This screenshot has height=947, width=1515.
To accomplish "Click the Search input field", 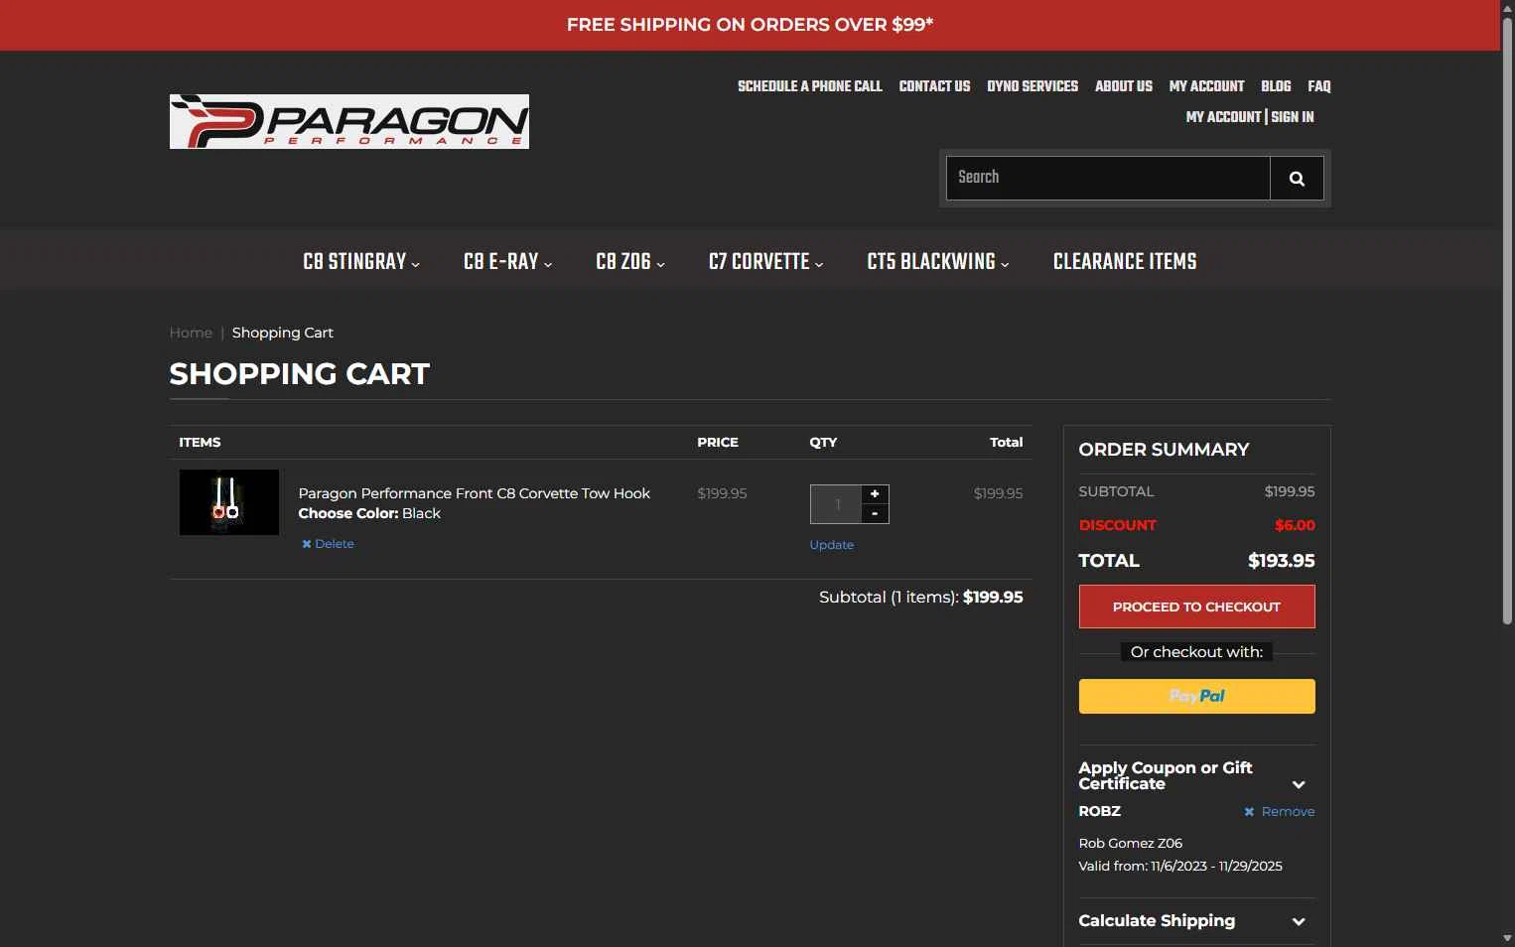I will 1108,179.
